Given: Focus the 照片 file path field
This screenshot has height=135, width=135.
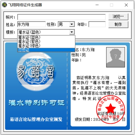Looking at the screenshot, I should (61, 17).
